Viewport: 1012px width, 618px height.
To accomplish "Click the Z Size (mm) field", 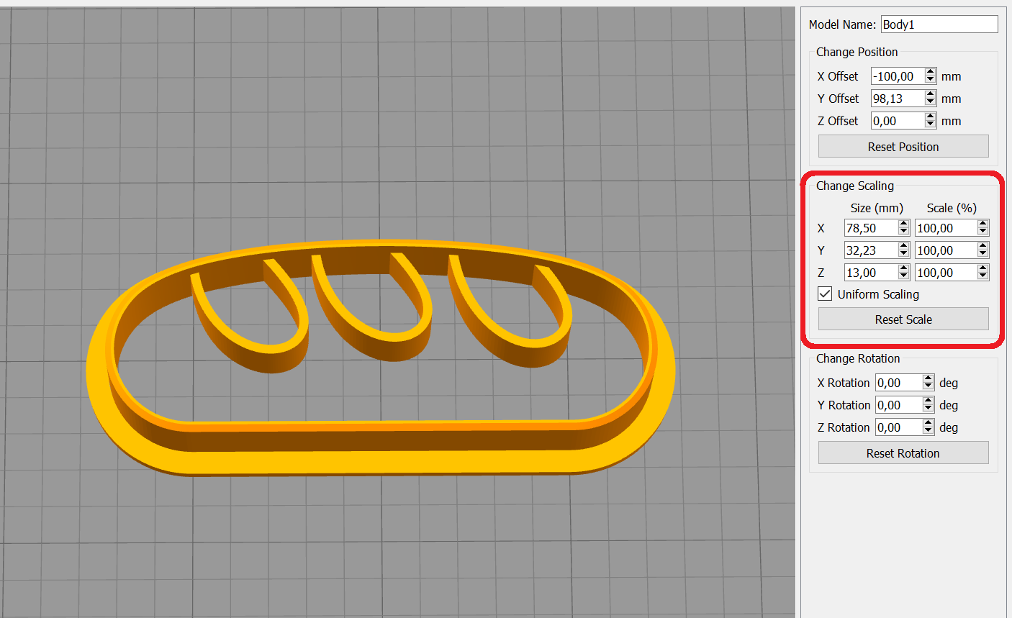I will coord(871,273).
